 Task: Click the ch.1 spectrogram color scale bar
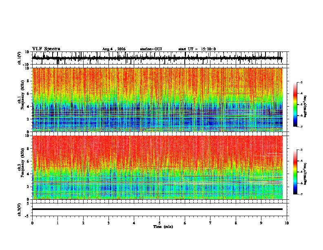pos(295,105)
